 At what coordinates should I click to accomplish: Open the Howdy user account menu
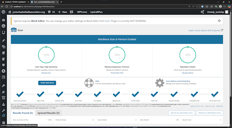click(x=218, y=12)
